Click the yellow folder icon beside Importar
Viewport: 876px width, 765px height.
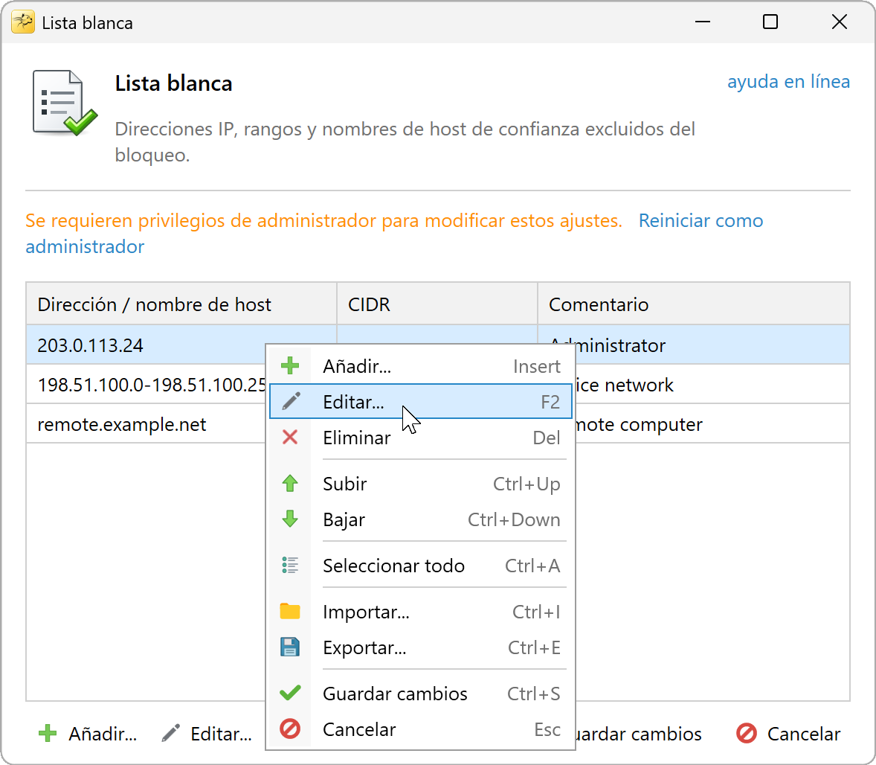click(x=290, y=611)
